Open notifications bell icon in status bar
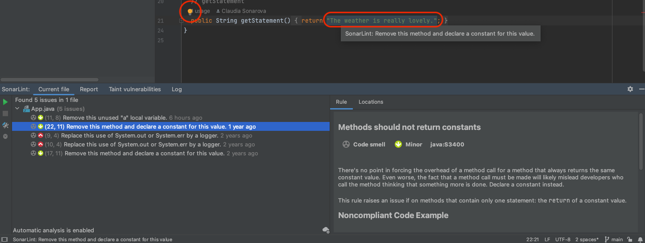 [640, 239]
